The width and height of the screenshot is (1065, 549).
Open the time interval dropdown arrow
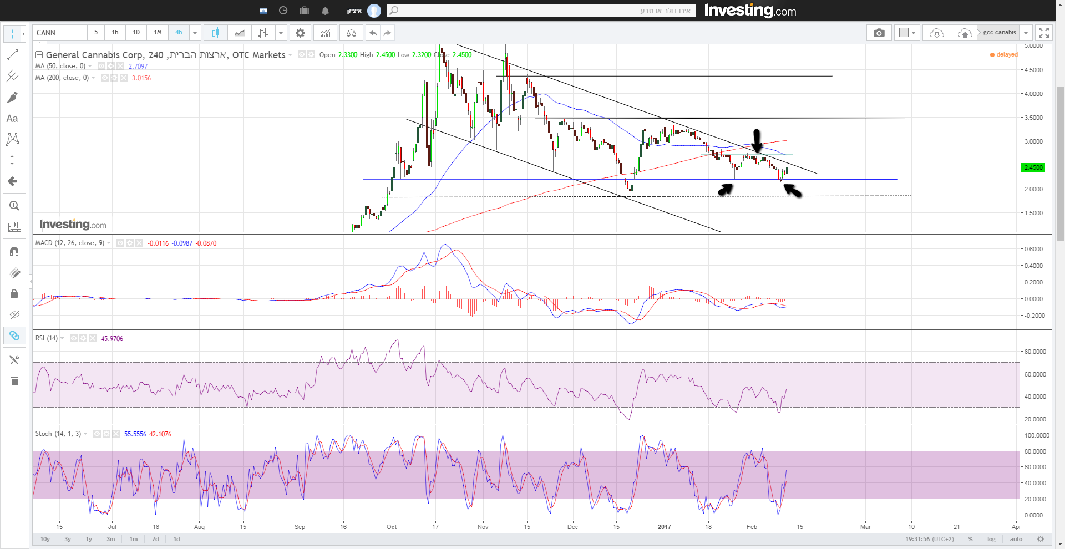(195, 33)
